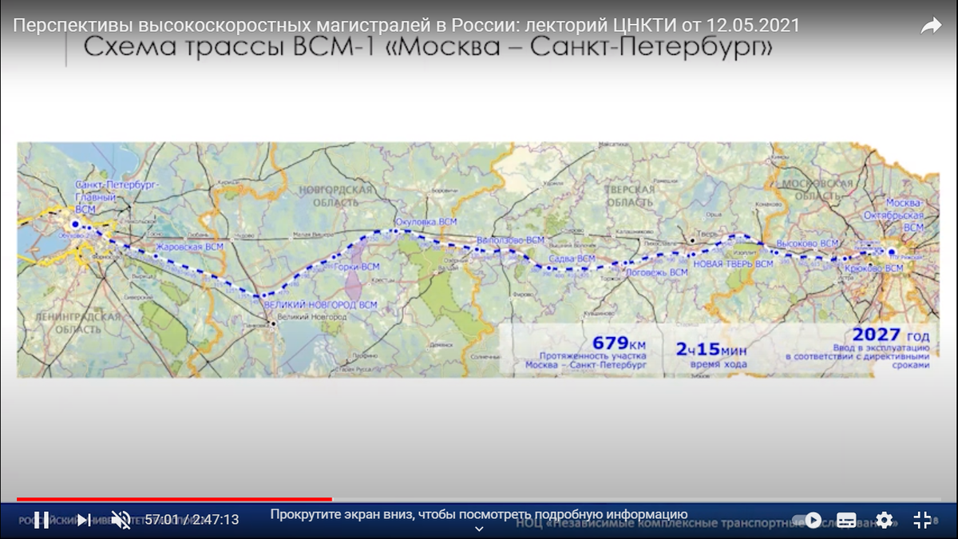
Task: Expand details via chevron under scroll hint
Action: (479, 529)
